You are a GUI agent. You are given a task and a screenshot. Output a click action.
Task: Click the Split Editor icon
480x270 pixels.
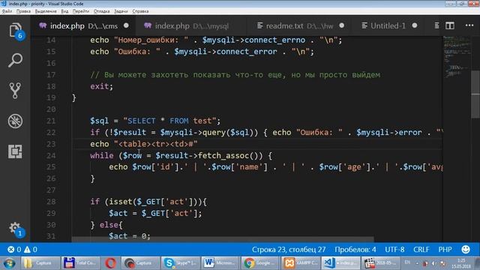(x=450, y=25)
